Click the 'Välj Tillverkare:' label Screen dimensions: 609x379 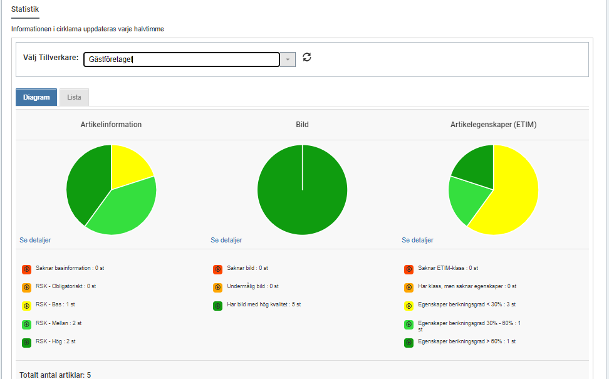(x=51, y=58)
